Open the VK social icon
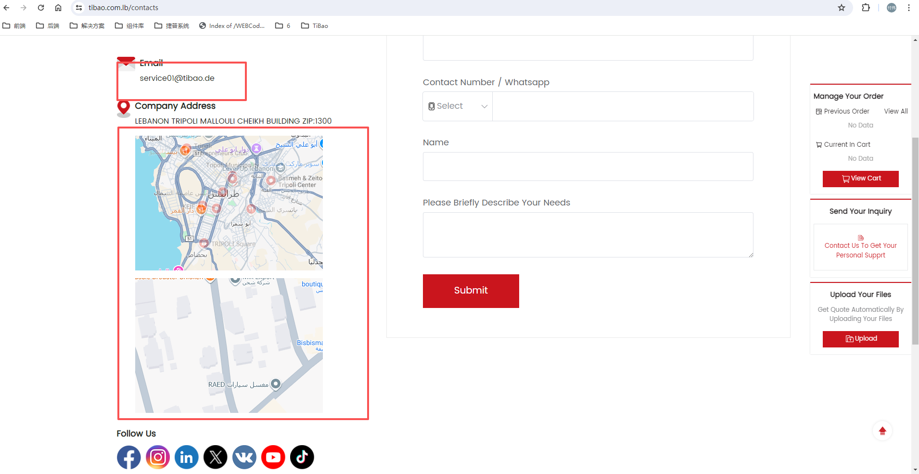The height and width of the screenshot is (474, 919). point(244,457)
